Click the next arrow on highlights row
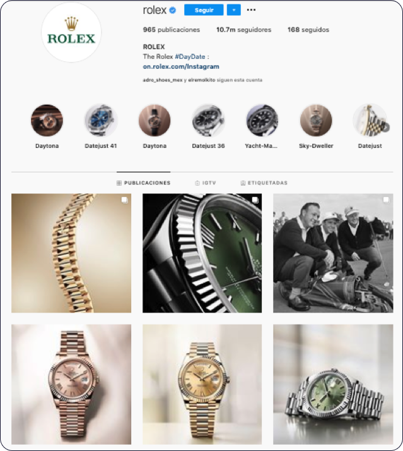Screen dimensions: 403x451 (387, 127)
